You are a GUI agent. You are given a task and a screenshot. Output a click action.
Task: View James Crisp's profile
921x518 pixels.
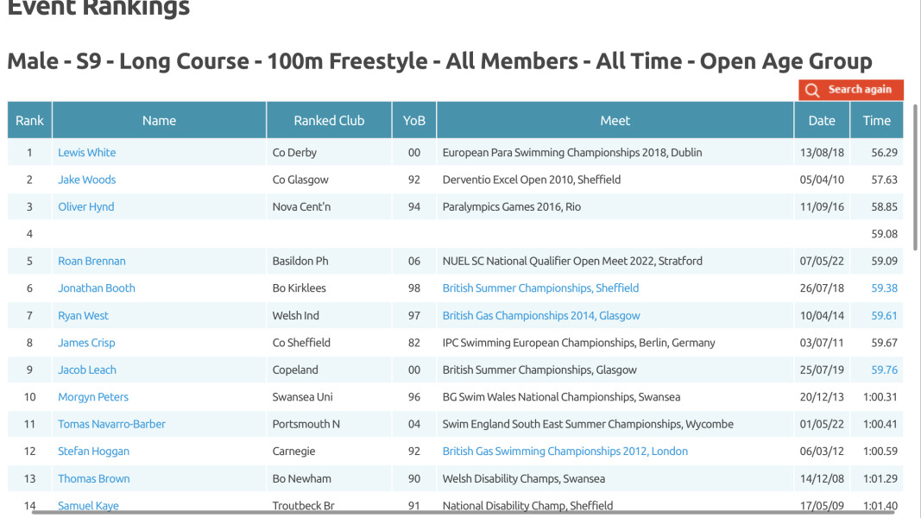(86, 343)
